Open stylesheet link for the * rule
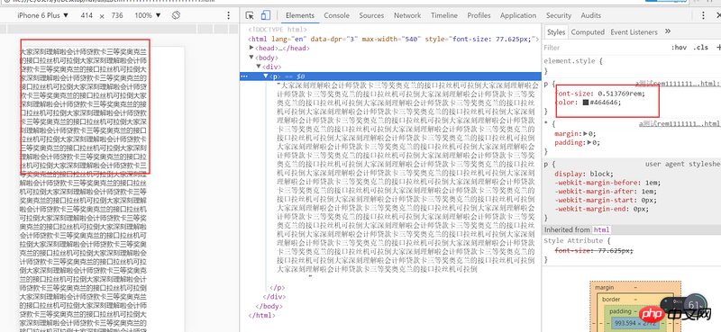This screenshot has height=332, width=721. tap(680, 123)
